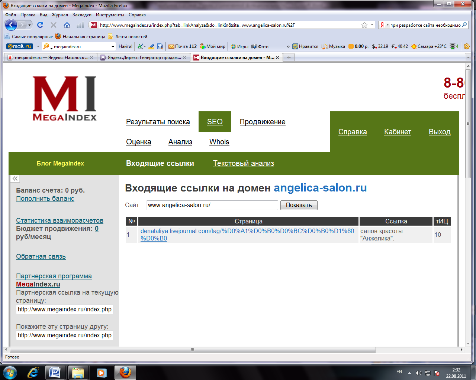Image resolution: width=476 pixels, height=380 pixels.
Task: Open the Вид menu
Action: pos(44,15)
